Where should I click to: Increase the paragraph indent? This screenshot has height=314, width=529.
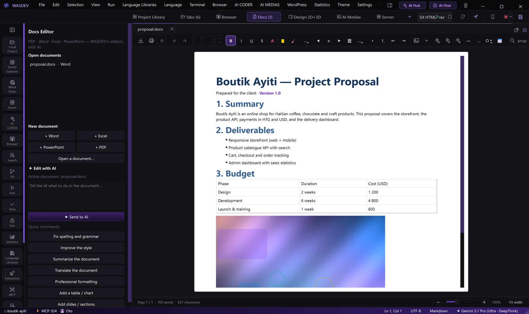tap(404, 41)
